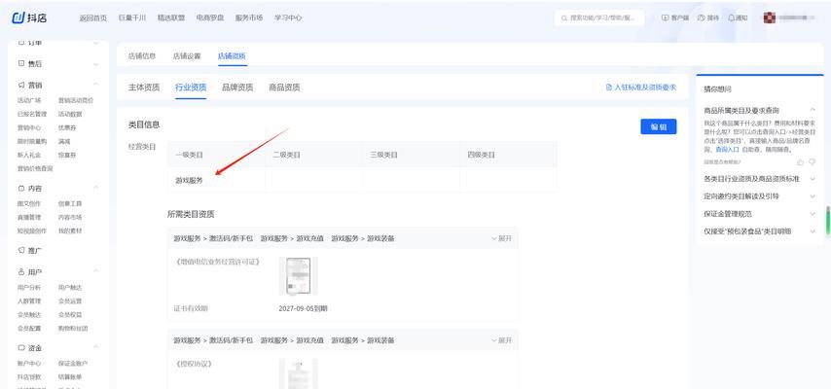Open 限时限量购 in sidebar
This screenshot has width=831, height=389.
click(x=32, y=142)
